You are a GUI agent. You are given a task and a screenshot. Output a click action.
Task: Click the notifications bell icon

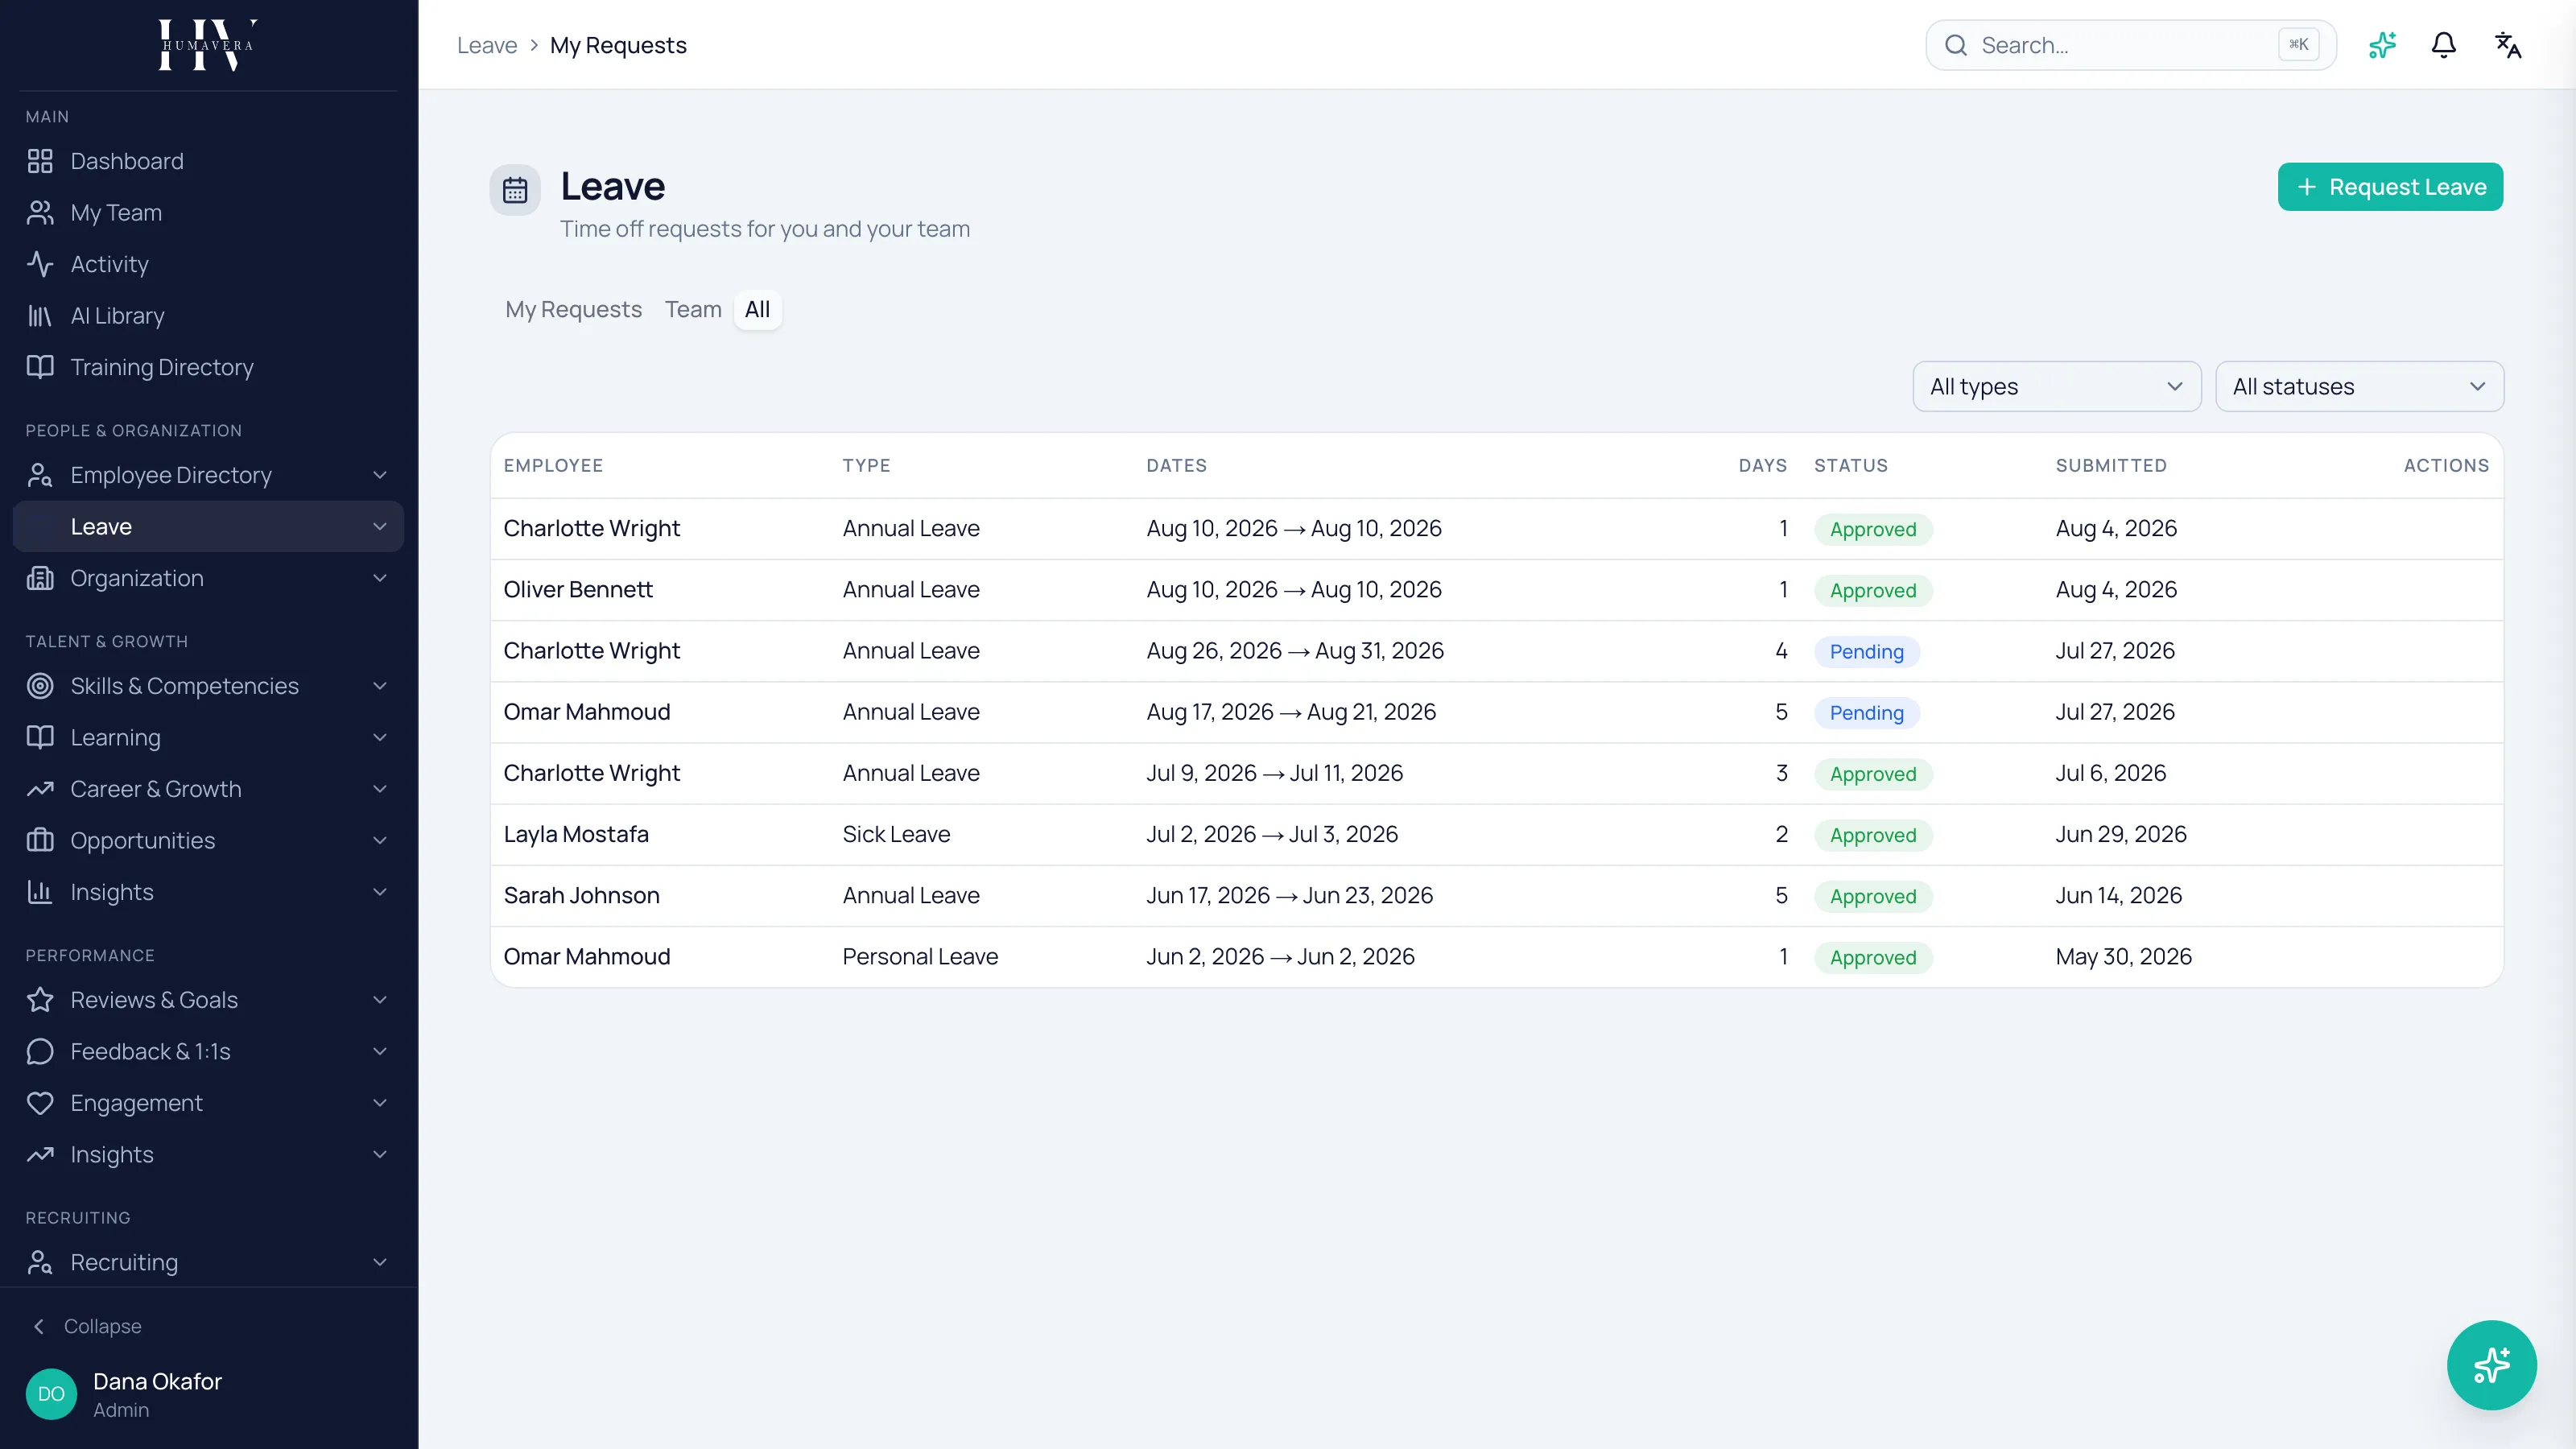[x=2444, y=45]
